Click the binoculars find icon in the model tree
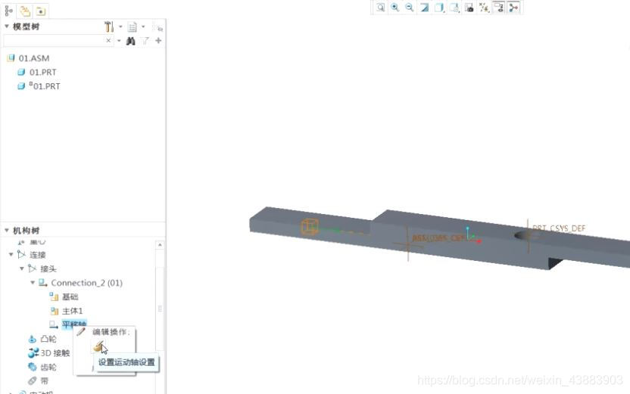This screenshot has height=394, width=630. click(131, 41)
